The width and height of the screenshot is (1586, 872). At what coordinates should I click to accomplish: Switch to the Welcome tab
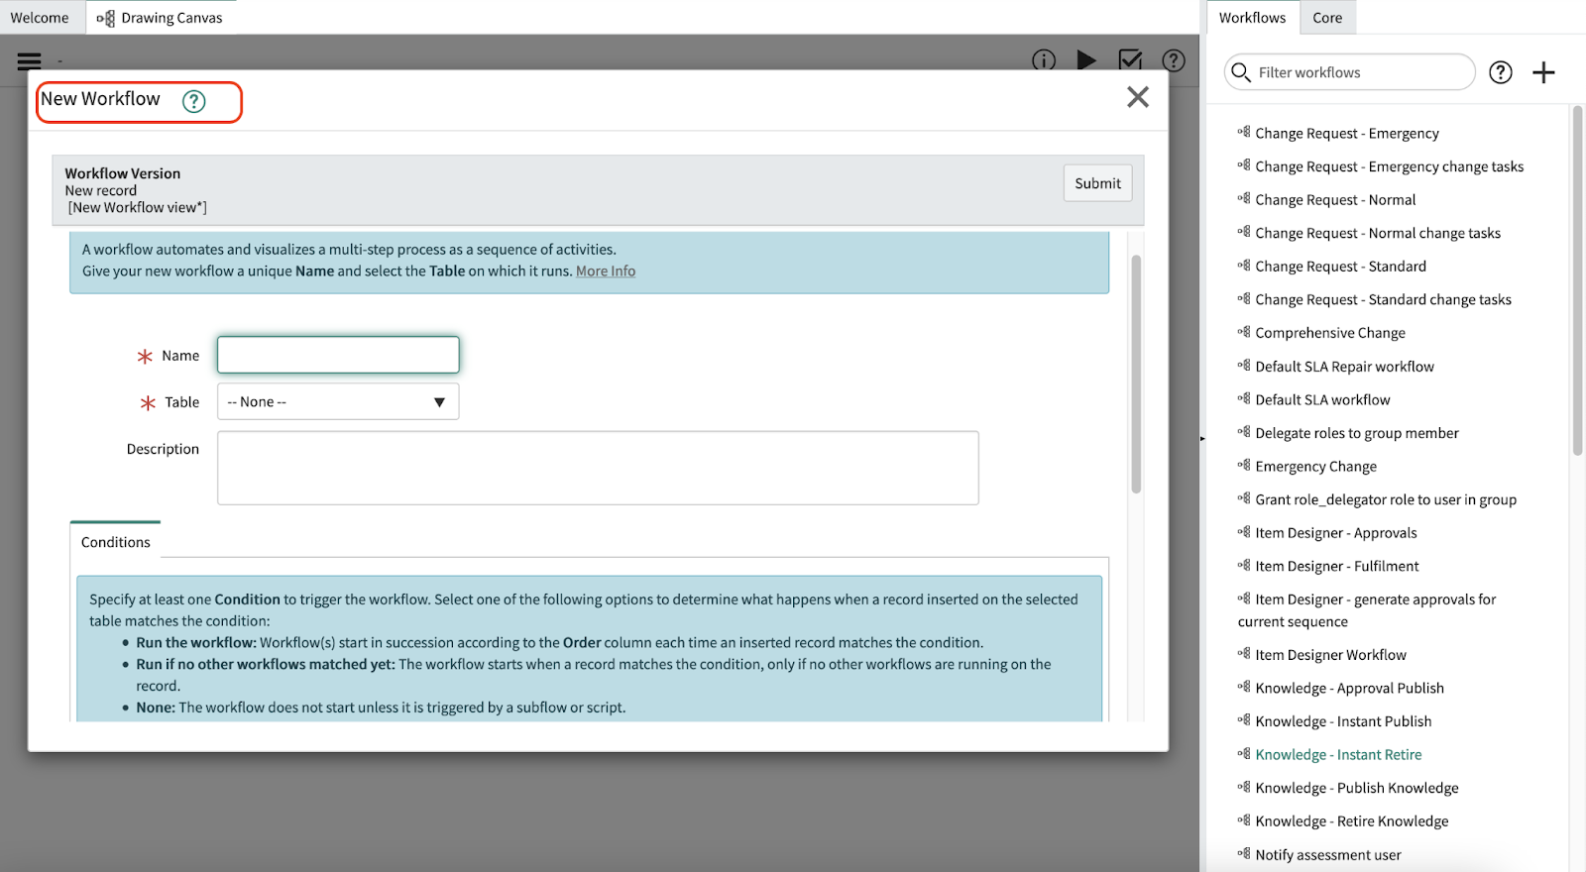[40, 18]
